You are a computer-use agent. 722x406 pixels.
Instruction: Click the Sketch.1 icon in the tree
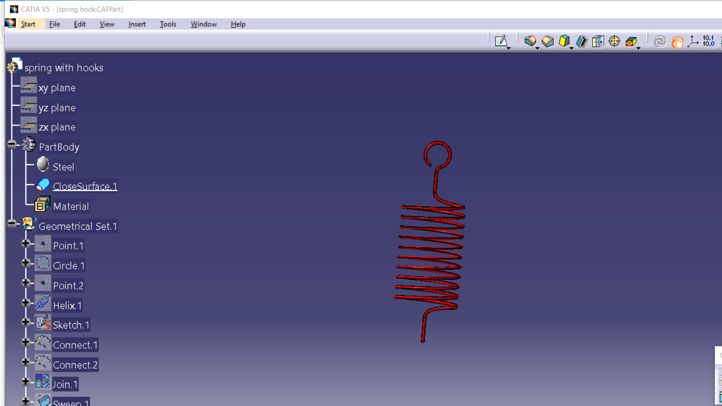click(x=43, y=323)
